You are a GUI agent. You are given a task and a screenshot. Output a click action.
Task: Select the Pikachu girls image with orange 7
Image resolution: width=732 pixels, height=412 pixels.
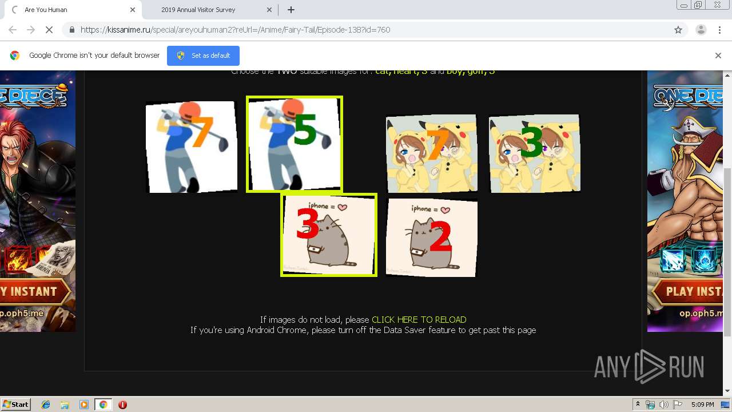tap(432, 153)
